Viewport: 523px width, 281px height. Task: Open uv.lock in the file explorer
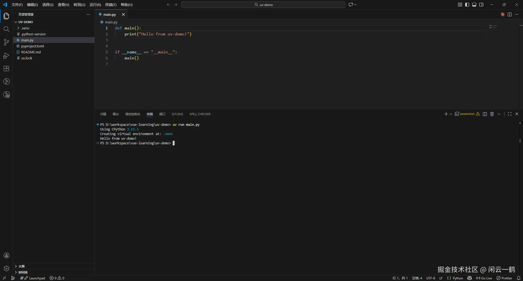tap(54, 58)
